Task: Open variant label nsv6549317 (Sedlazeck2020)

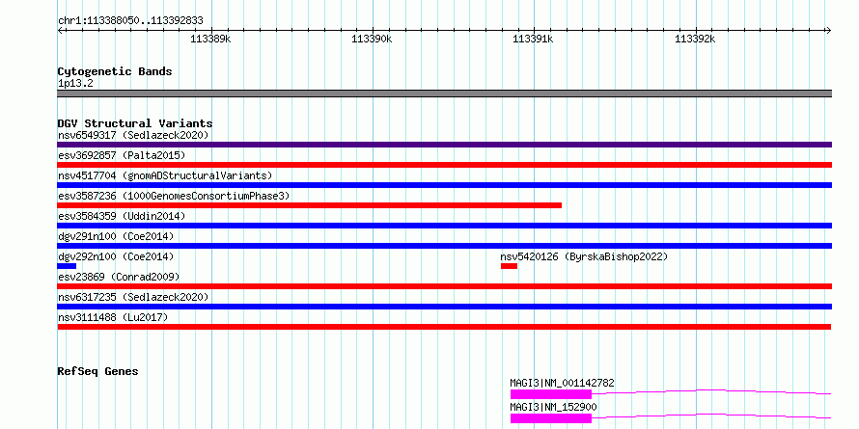Action: (133, 135)
